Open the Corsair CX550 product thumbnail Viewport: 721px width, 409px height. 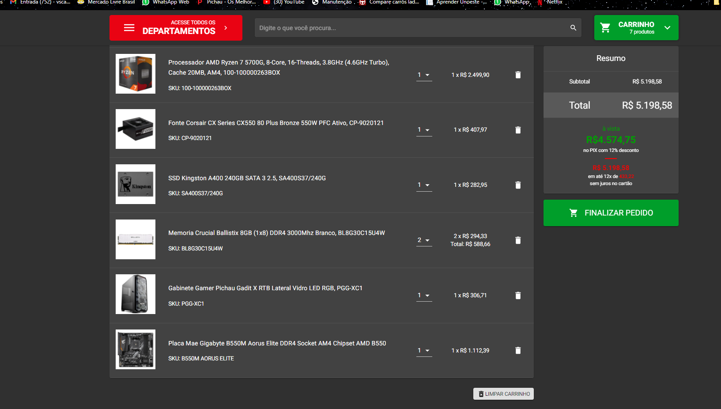(x=136, y=129)
